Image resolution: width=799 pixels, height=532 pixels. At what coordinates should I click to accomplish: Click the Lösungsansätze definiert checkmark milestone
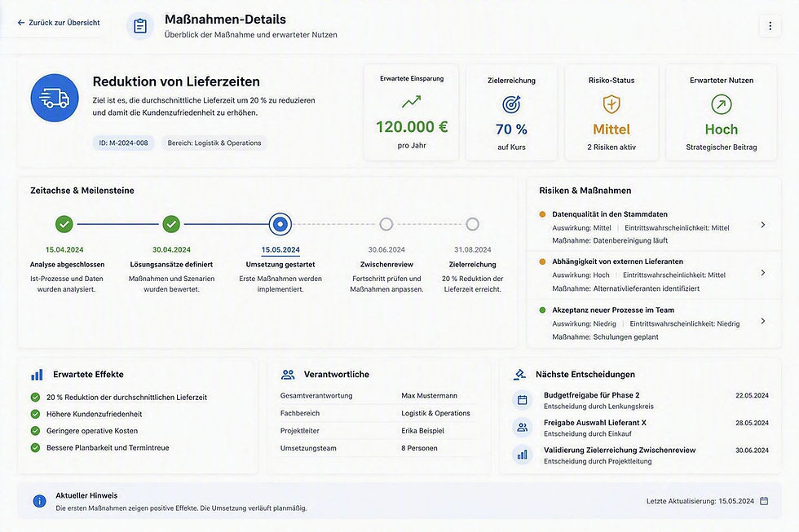(x=171, y=224)
